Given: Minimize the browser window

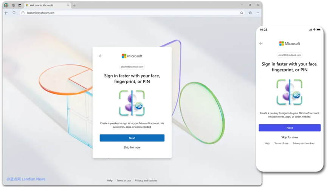Looking at the screenshot, I should (242, 5).
